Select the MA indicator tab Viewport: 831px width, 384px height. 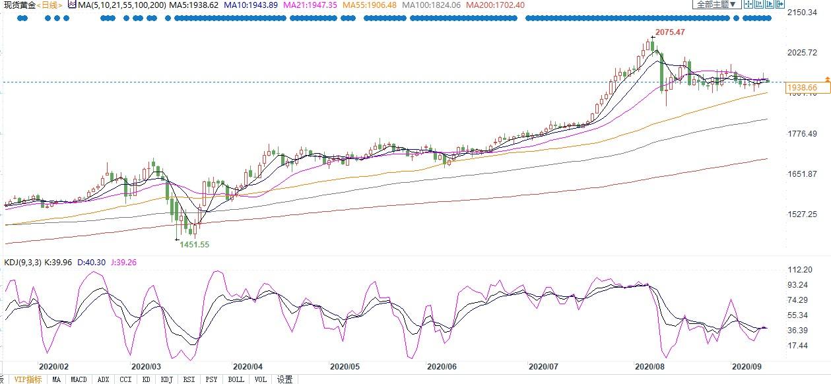(57, 379)
